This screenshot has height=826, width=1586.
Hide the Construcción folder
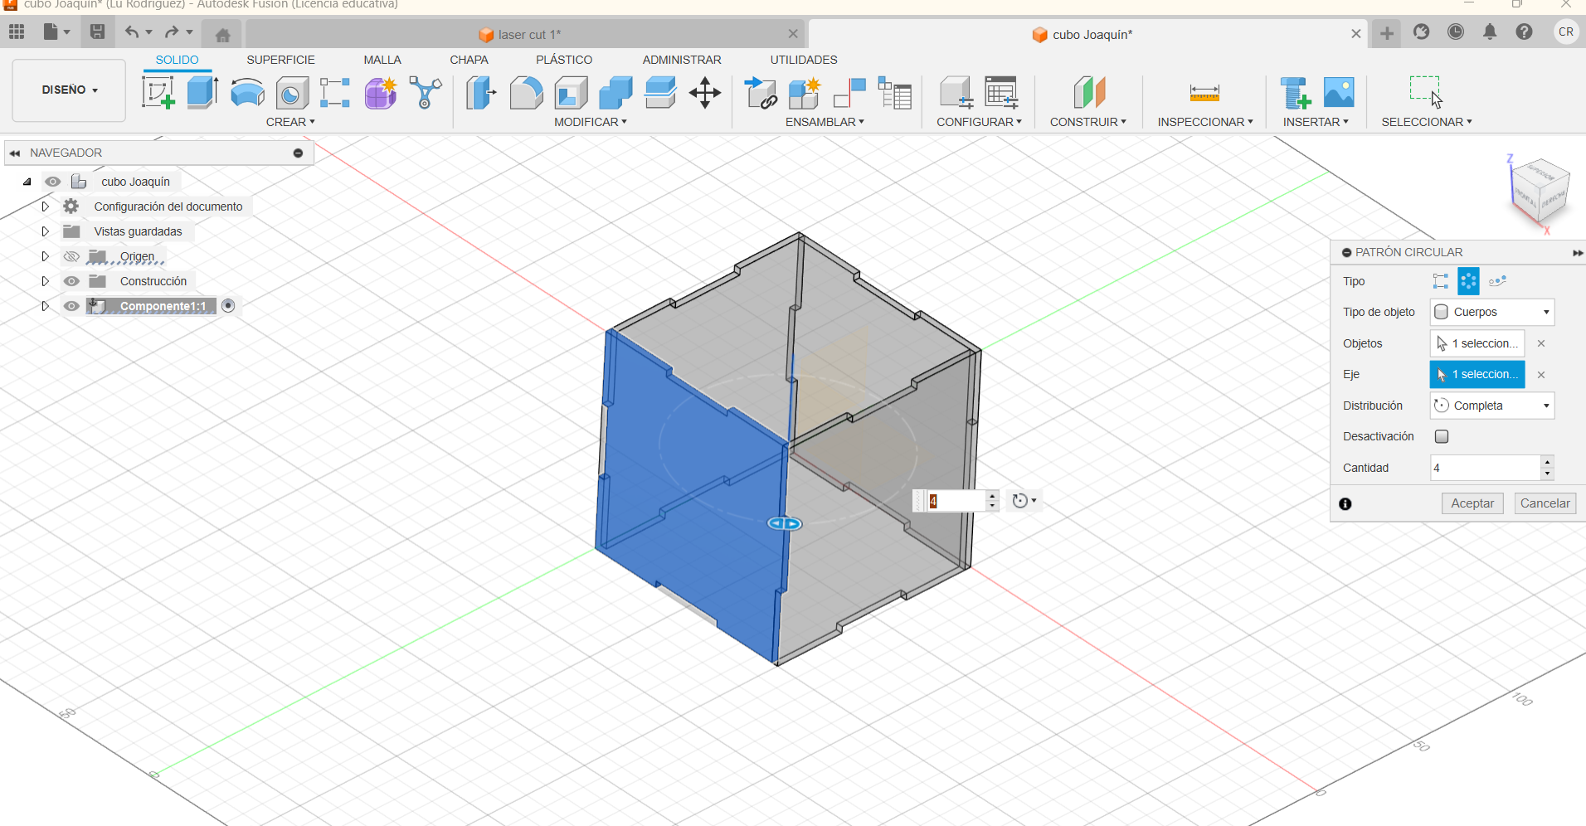[x=72, y=281]
